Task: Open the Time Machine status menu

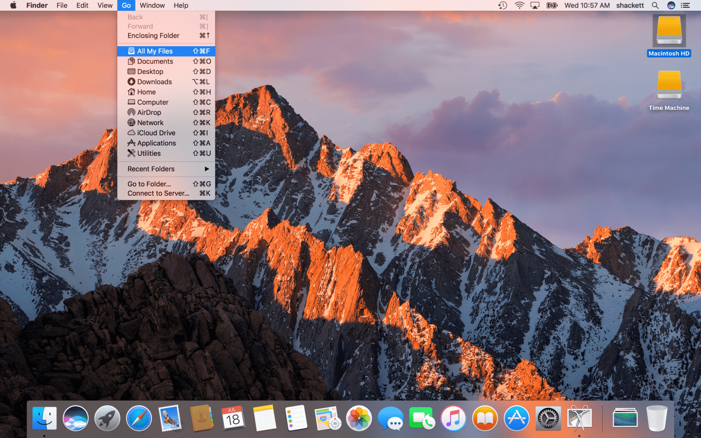Action: [x=502, y=6]
